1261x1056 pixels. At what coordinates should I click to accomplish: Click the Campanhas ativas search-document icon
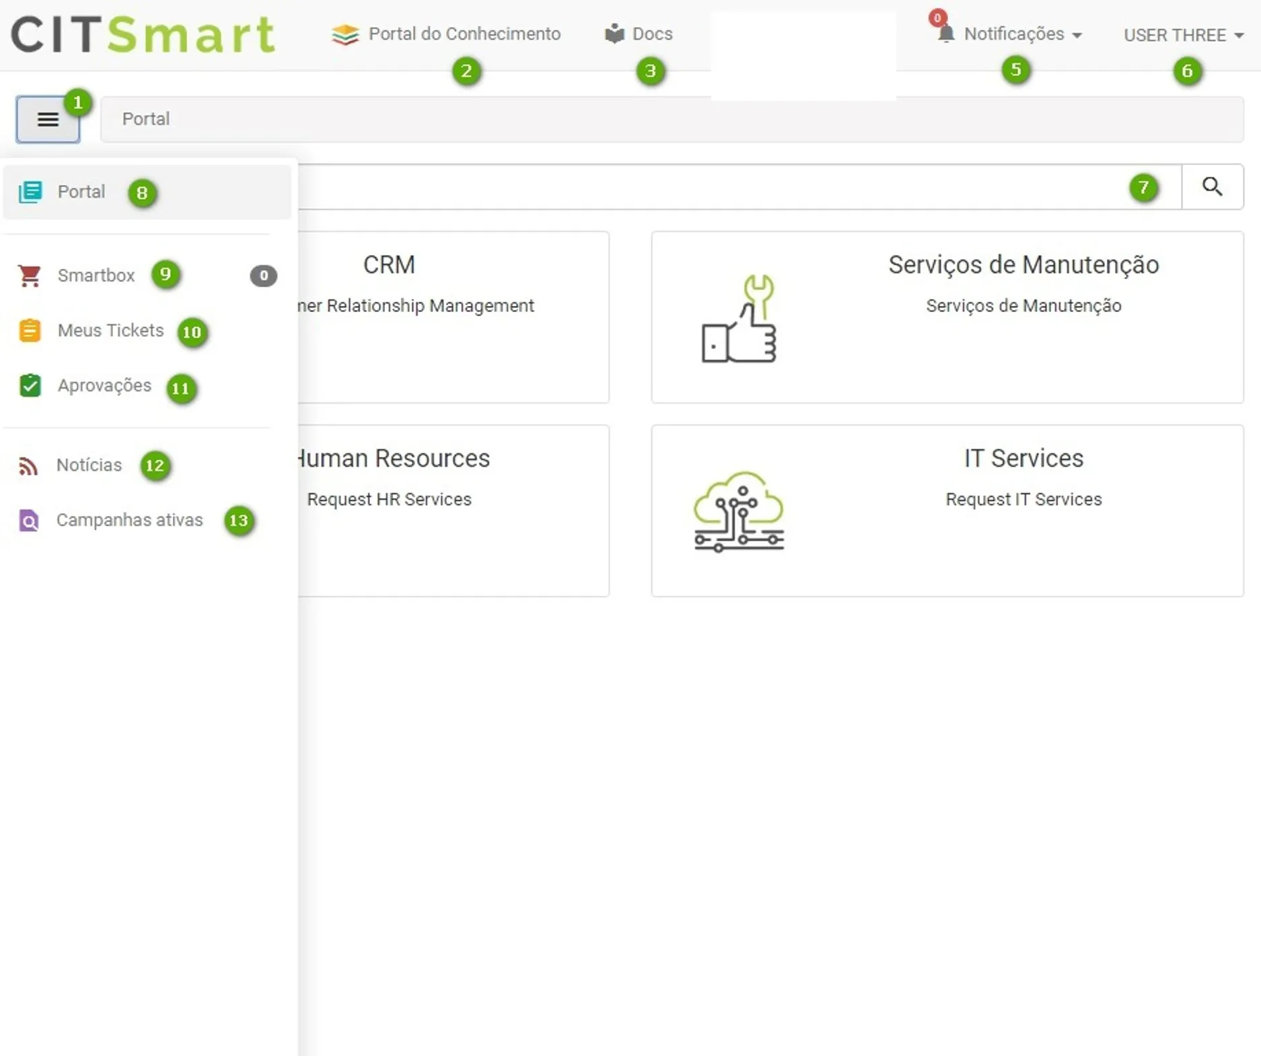(x=28, y=521)
